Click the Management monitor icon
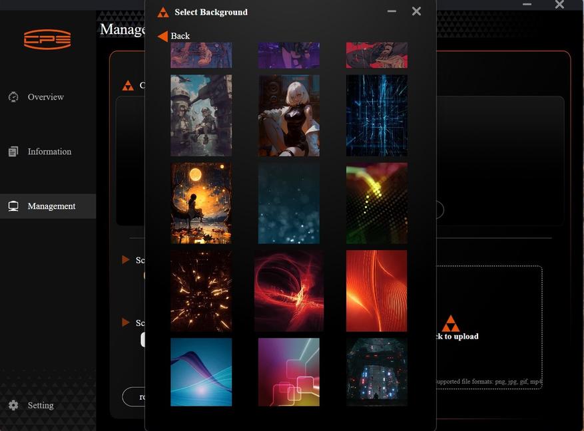 [13, 206]
